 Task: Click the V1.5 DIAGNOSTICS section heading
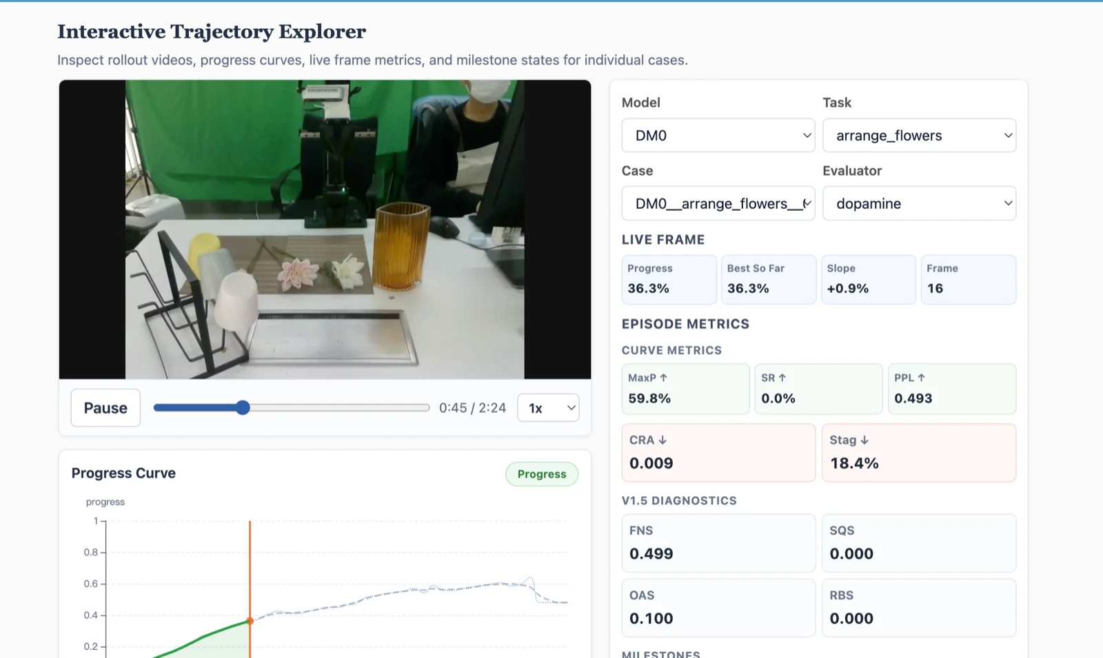coord(679,501)
